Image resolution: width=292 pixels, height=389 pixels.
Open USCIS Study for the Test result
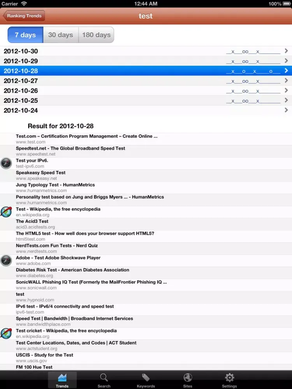146,358
